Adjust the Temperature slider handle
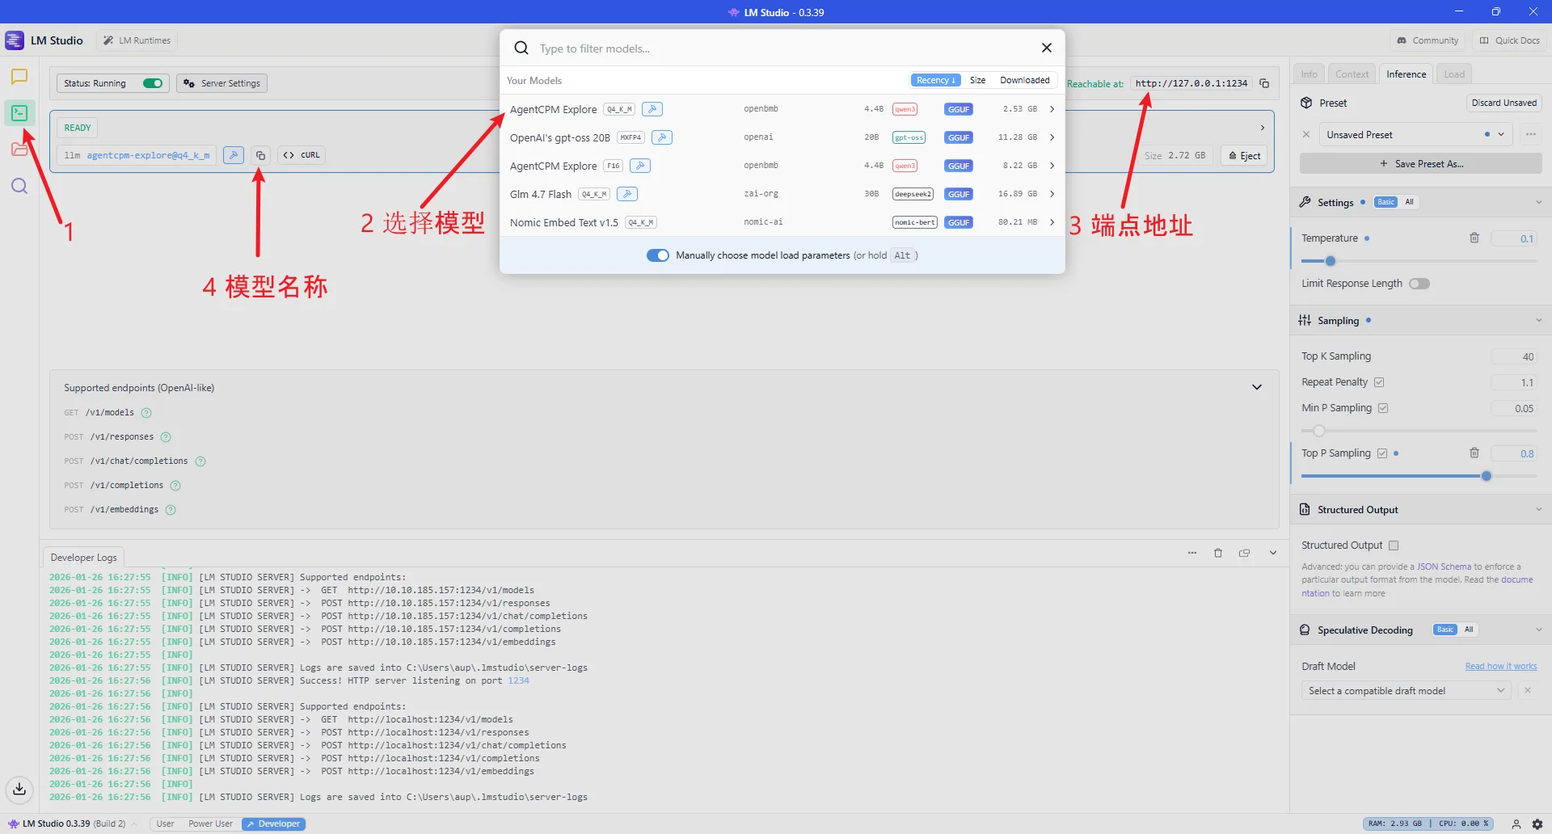This screenshot has height=834, width=1552. (x=1331, y=261)
